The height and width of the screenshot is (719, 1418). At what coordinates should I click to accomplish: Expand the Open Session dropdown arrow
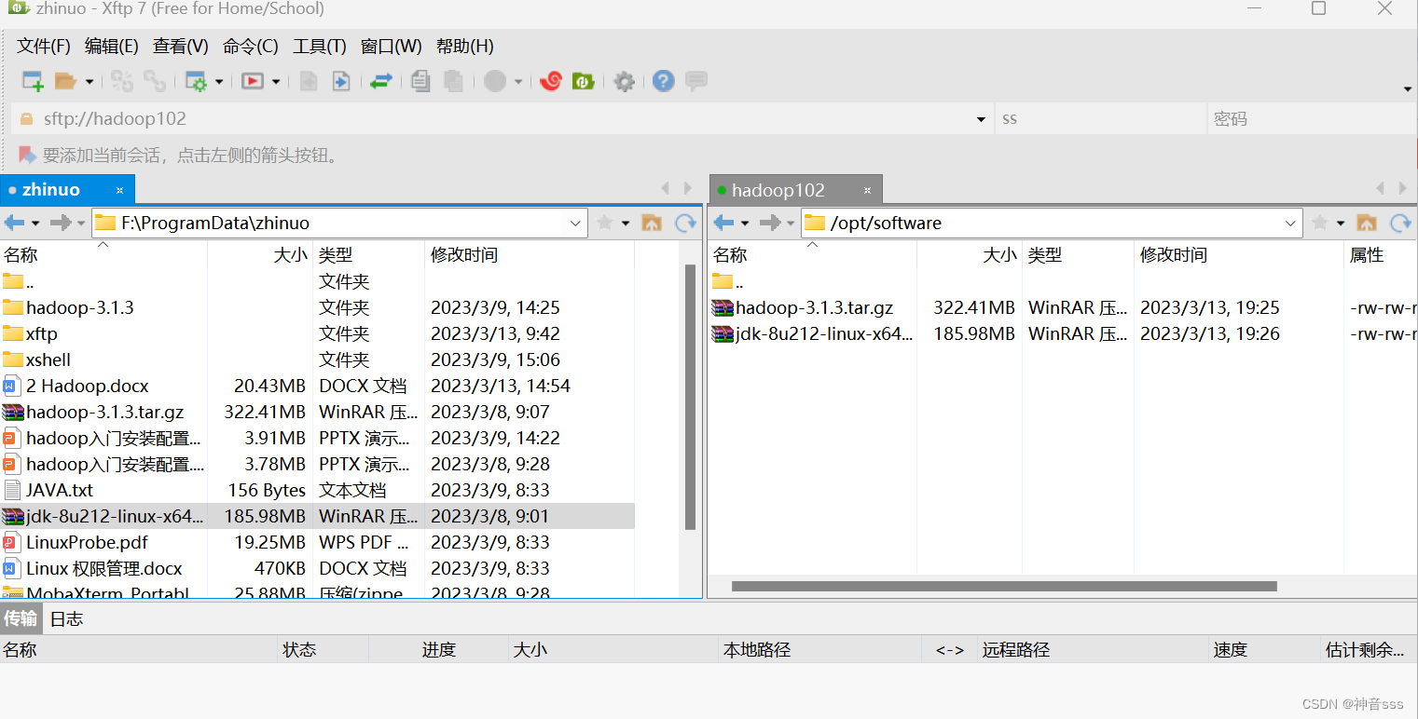tap(89, 82)
